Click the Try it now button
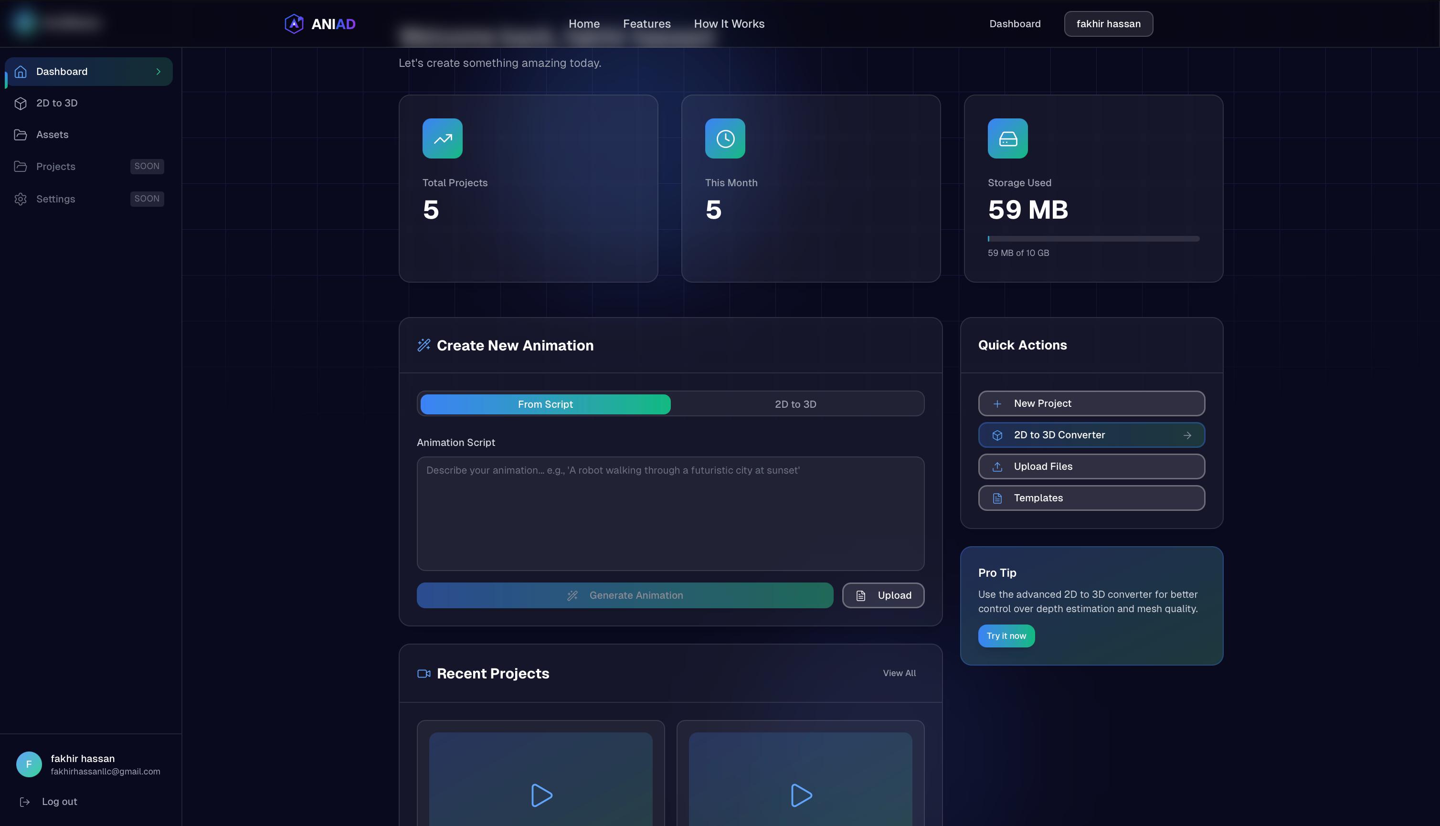Image resolution: width=1440 pixels, height=826 pixels. [1006, 636]
